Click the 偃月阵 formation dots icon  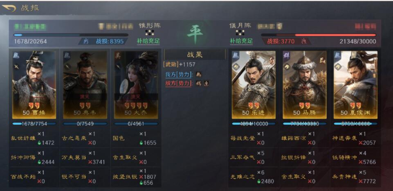click(x=240, y=33)
